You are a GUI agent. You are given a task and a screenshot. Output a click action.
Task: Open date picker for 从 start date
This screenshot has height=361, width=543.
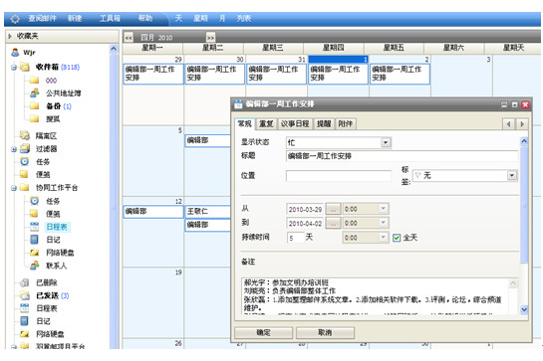point(333,209)
